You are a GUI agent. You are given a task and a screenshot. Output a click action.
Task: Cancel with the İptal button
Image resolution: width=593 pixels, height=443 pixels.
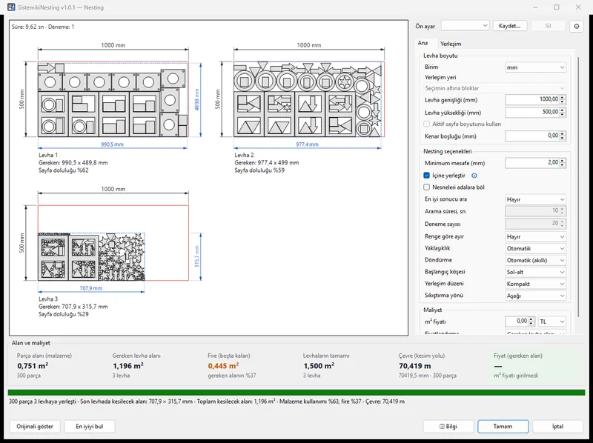[558, 427]
